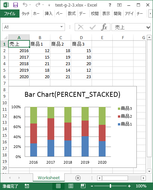Go to next sheet tab arrow
This screenshot has height=190, width=153.
[19, 178]
